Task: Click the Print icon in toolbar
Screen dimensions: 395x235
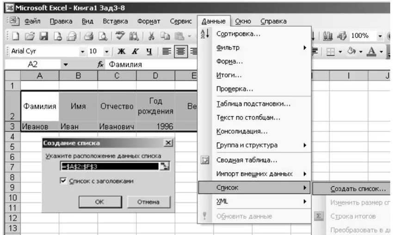Action: [x=89, y=36]
